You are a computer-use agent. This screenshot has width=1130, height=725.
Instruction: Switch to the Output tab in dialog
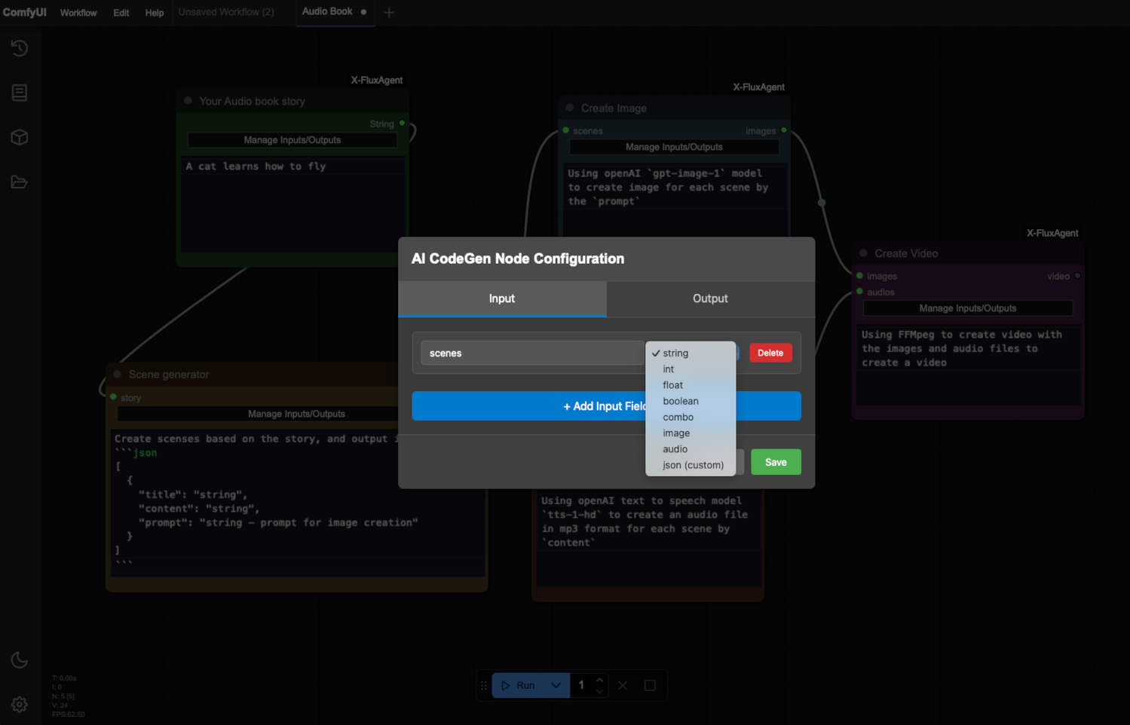pyautogui.click(x=710, y=298)
